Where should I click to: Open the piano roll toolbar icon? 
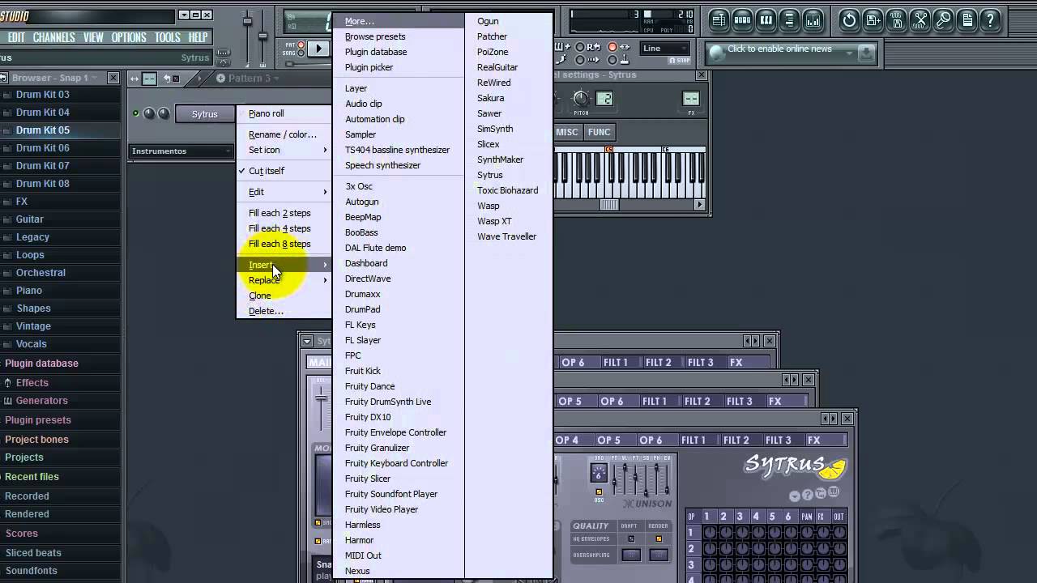point(766,20)
